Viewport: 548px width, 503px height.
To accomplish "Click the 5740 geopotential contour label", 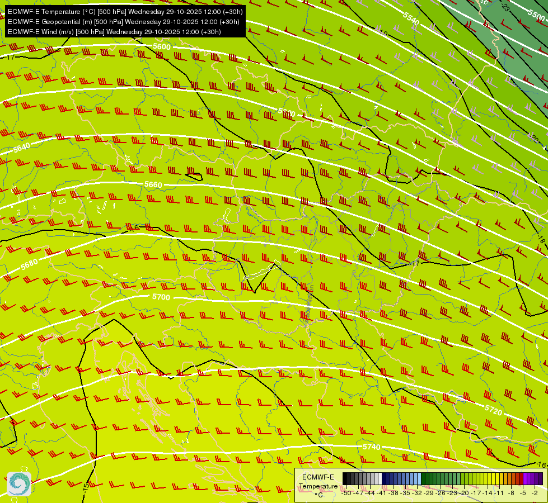I will point(371,447).
